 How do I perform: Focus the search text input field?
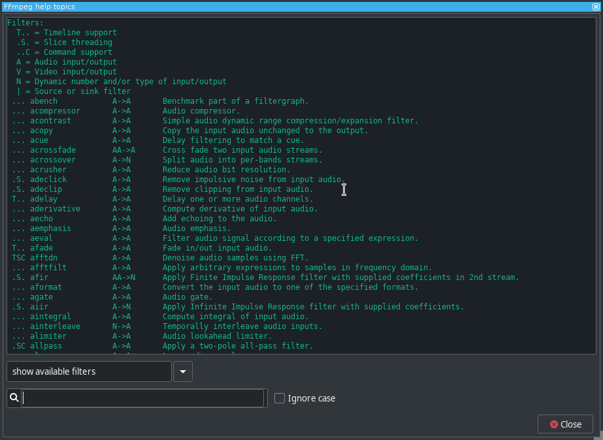[x=142, y=398]
